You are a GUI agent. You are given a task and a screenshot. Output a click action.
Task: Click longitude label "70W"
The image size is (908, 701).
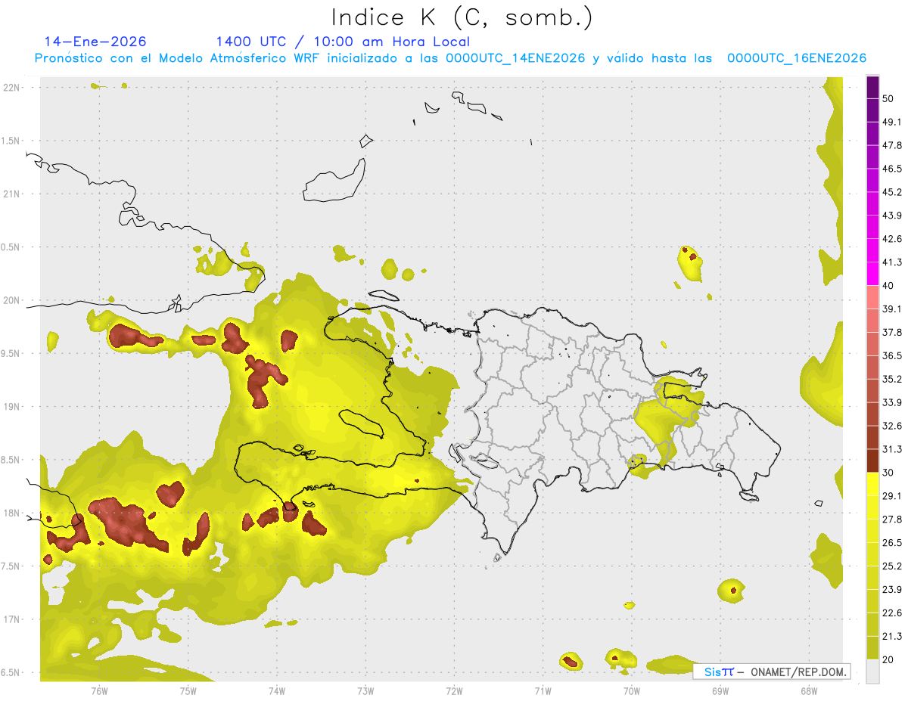point(631,690)
